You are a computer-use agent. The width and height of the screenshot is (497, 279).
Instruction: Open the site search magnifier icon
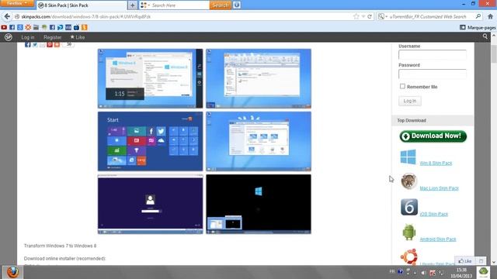(x=485, y=36)
